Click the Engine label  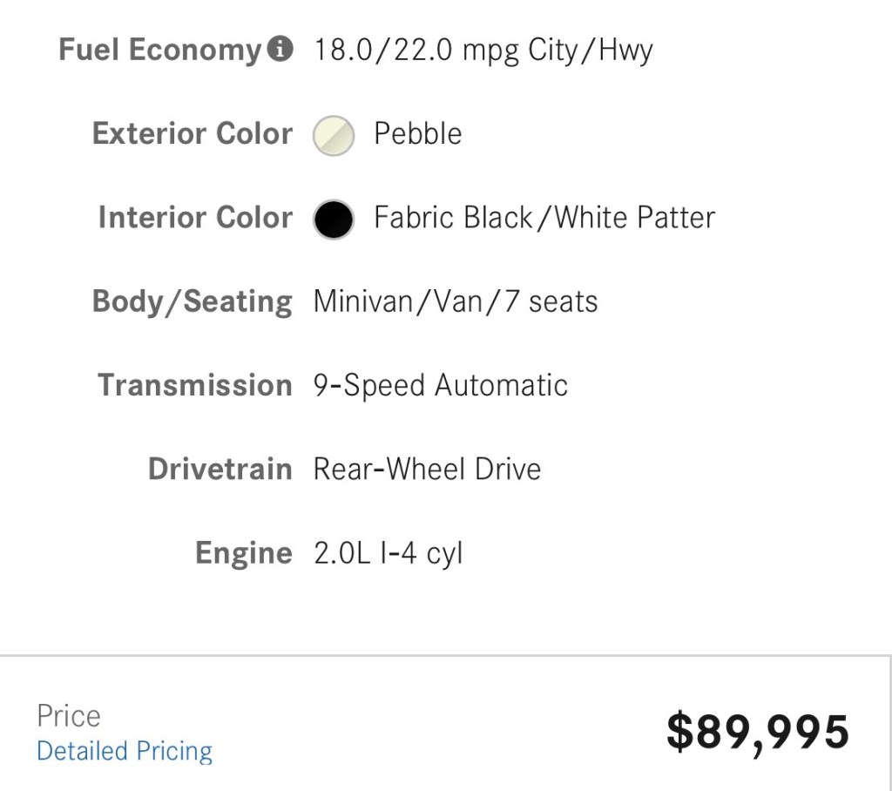tap(244, 553)
